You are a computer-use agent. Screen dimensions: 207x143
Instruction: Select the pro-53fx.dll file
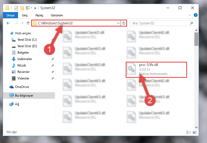tap(156, 70)
